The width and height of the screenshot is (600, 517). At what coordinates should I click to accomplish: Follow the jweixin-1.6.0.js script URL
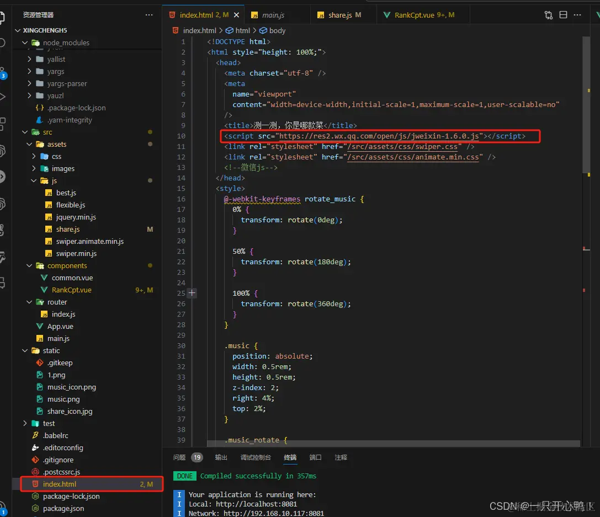pyautogui.click(x=379, y=136)
